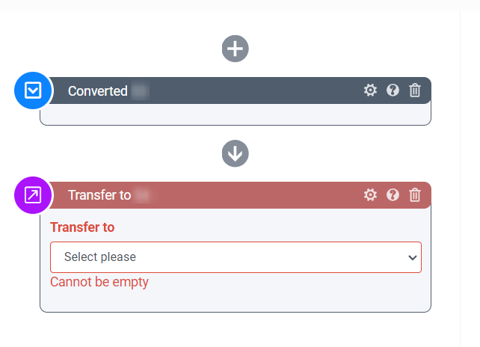Open the "Select please" dropdown

coord(224,257)
